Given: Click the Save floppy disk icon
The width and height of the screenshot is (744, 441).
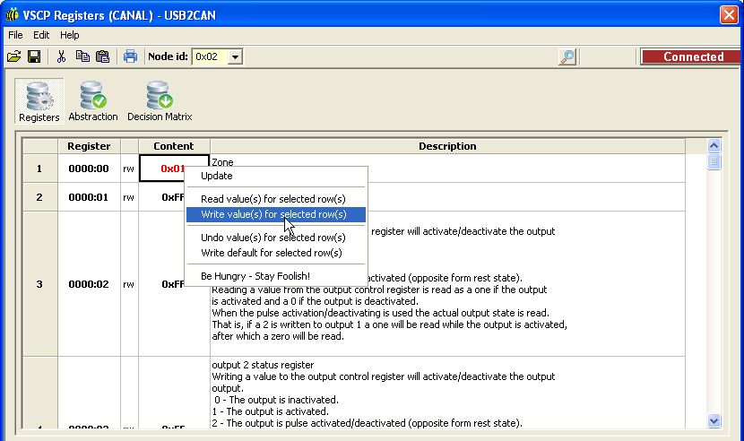Looking at the screenshot, I should [x=34, y=56].
